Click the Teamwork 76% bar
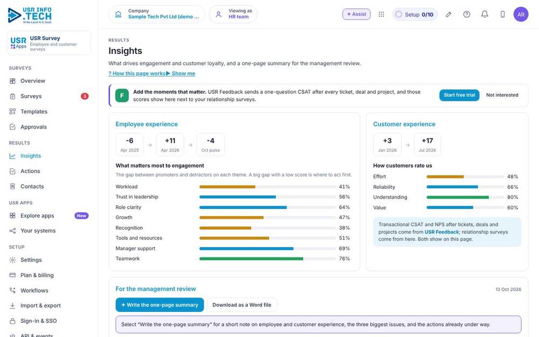This screenshot has width=539, height=337. click(x=267, y=259)
